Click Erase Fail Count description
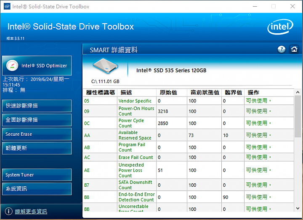This screenshot has width=303, height=220. pyautogui.click(x=136, y=157)
